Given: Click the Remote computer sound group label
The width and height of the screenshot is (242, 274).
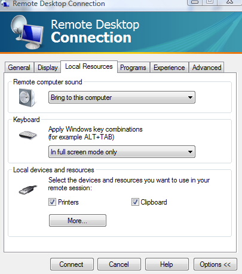Looking at the screenshot, I should (48, 82).
